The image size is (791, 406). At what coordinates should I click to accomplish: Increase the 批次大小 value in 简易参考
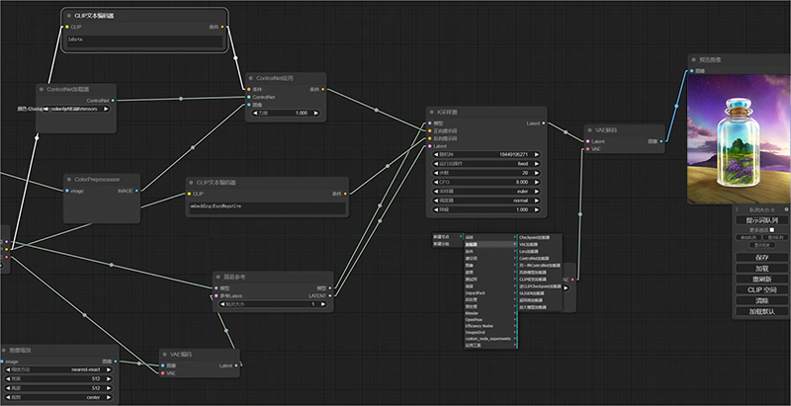tap(322, 304)
